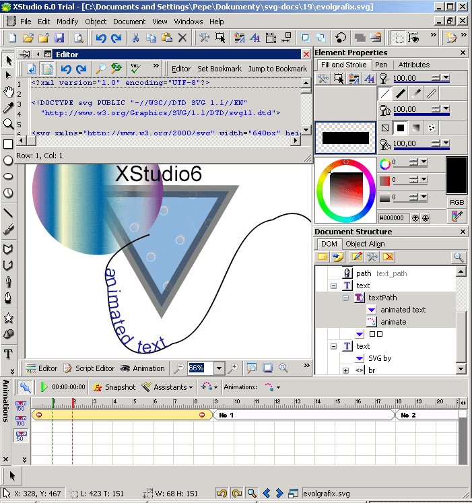Click the Rotate icon in main toolbar

[341, 38]
